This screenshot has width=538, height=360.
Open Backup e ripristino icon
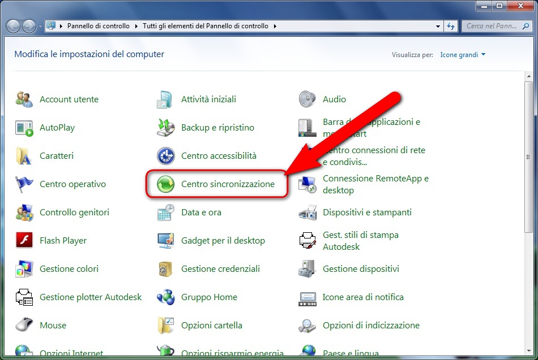[x=165, y=128]
